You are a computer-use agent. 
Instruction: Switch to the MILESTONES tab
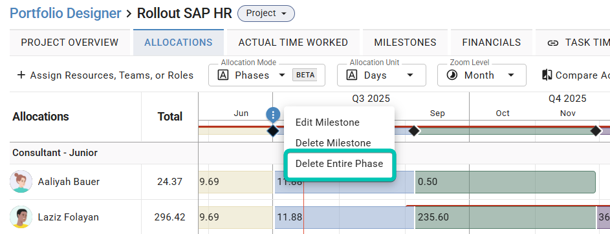coord(406,43)
